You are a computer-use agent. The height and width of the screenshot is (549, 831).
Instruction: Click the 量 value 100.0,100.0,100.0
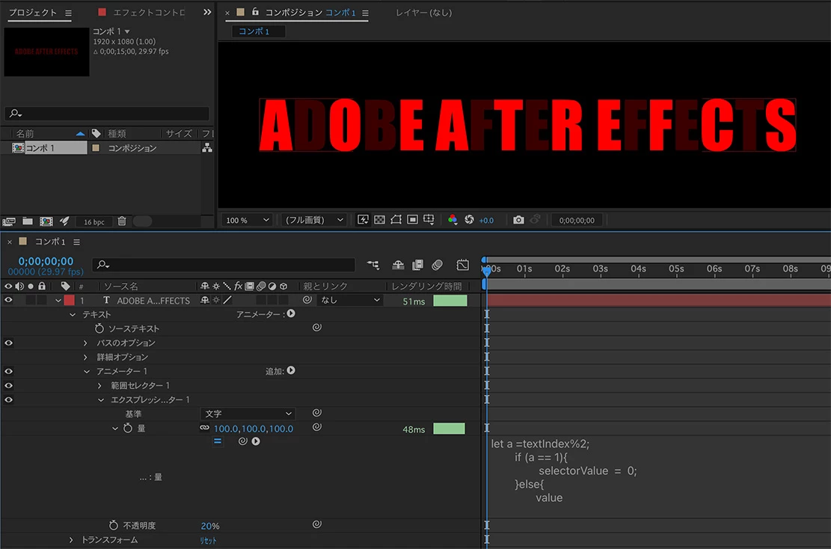[254, 429]
